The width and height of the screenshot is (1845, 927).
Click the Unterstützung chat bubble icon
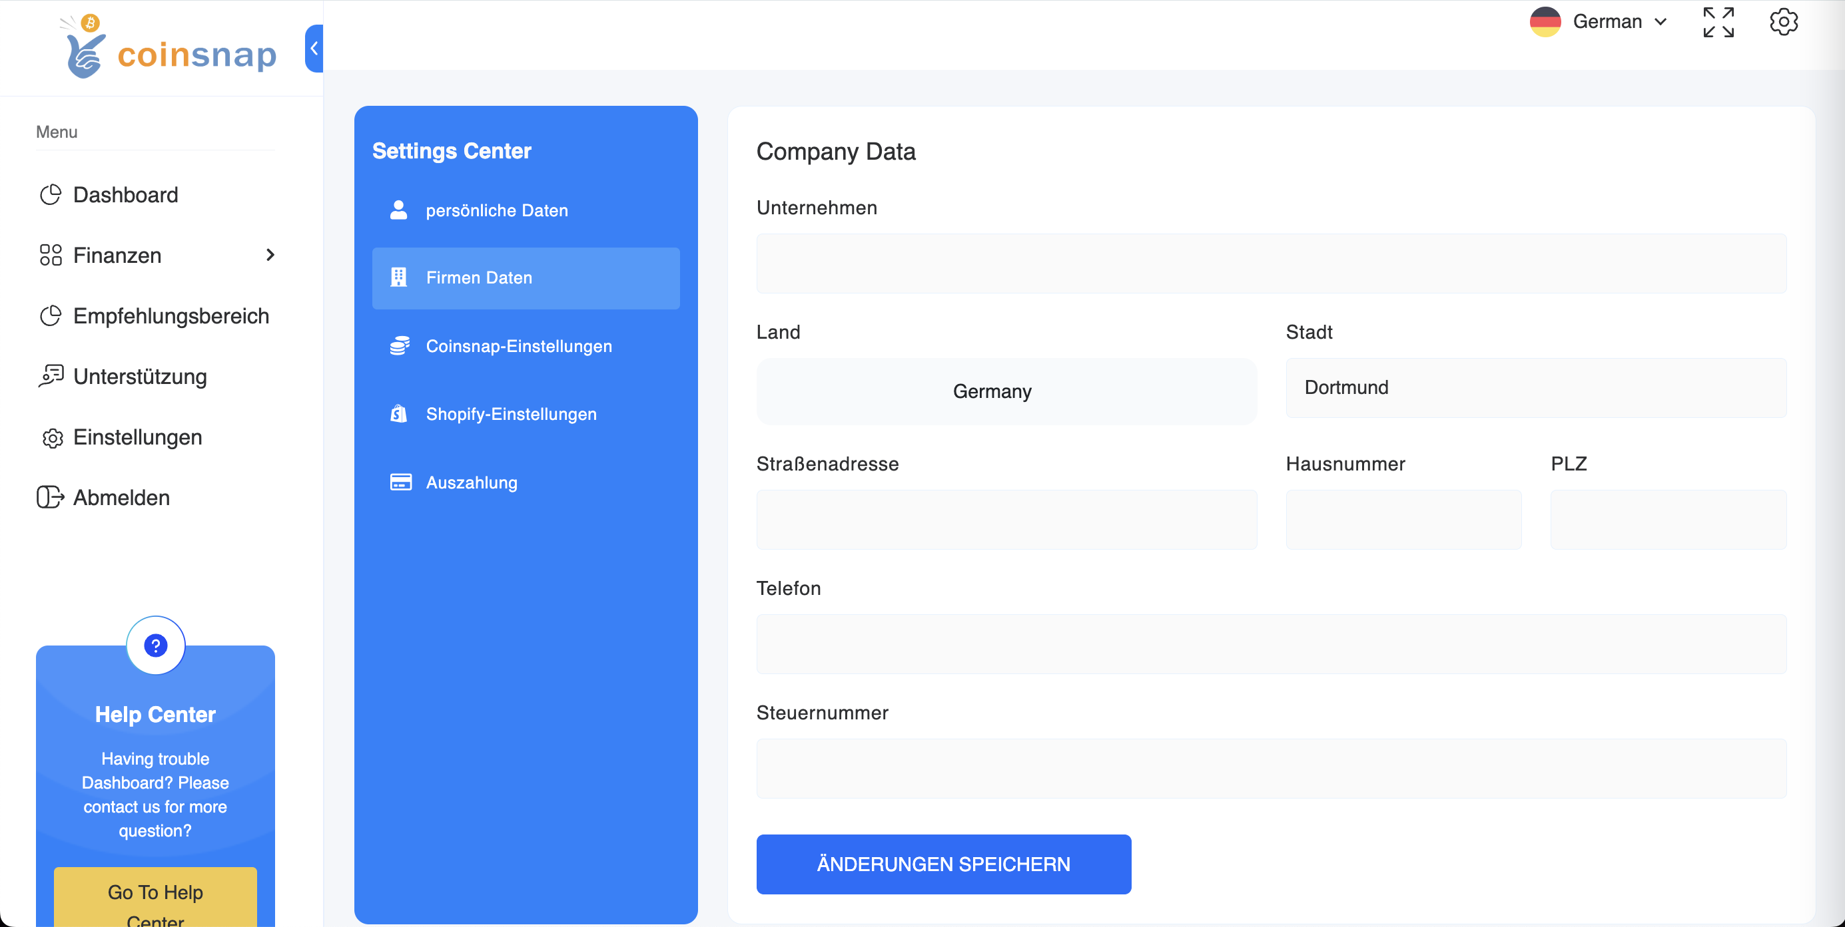pos(50,376)
